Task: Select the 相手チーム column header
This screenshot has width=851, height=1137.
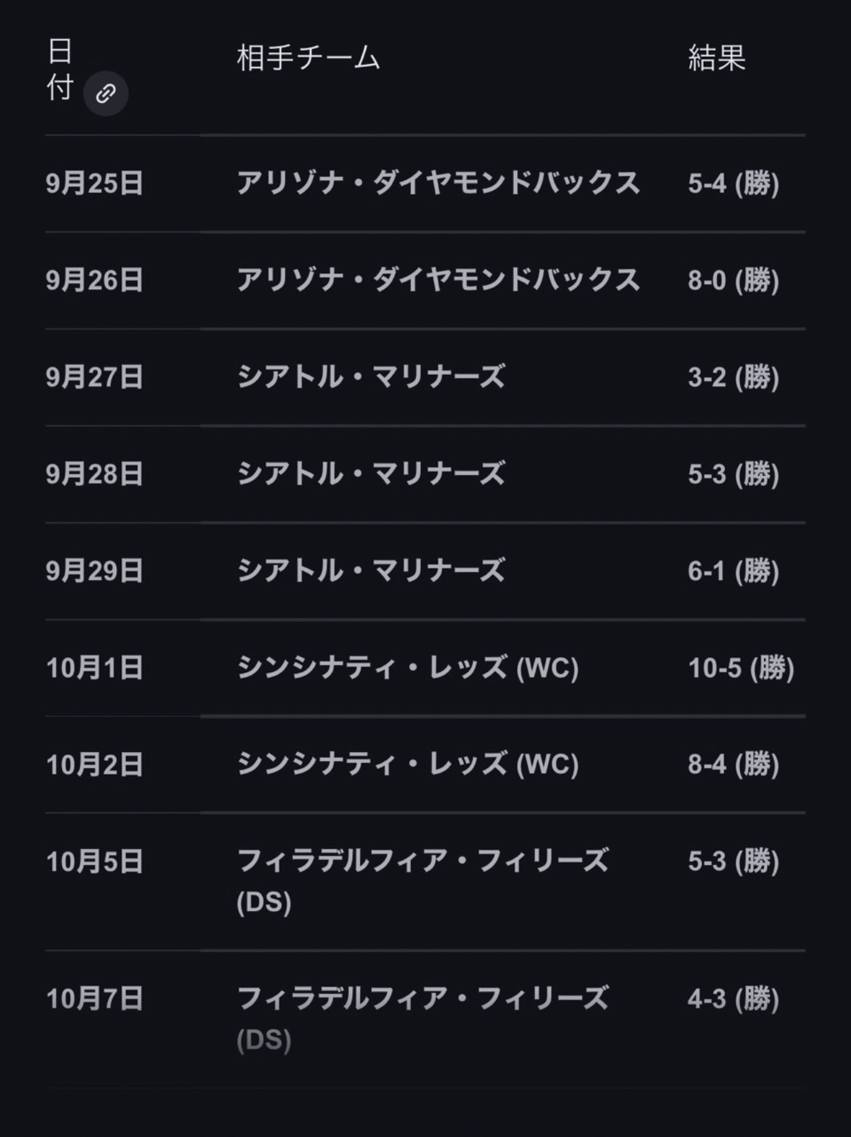Action: [308, 58]
